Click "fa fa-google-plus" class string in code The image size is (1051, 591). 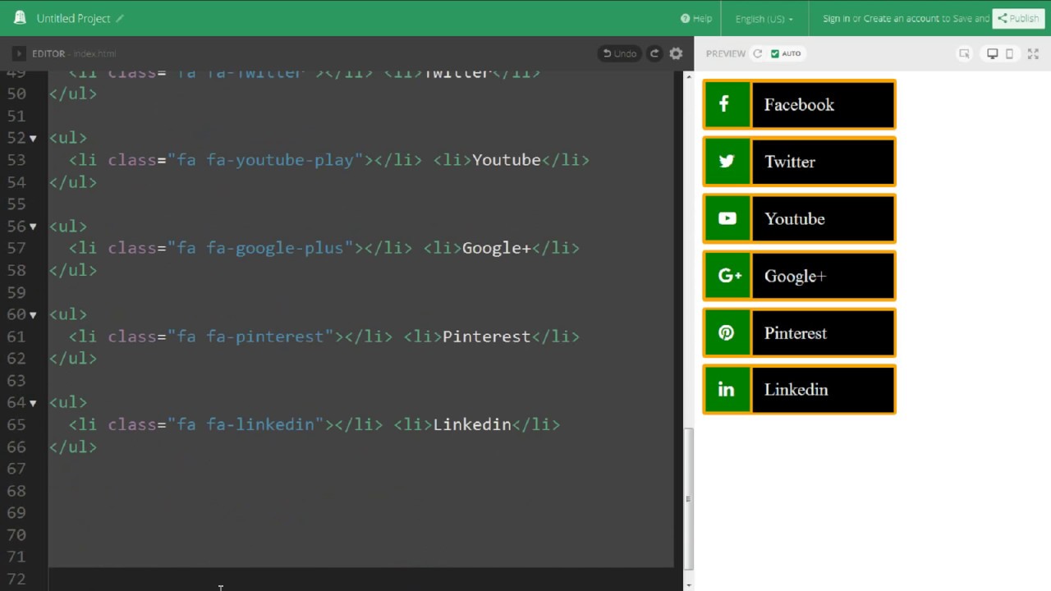(x=260, y=248)
